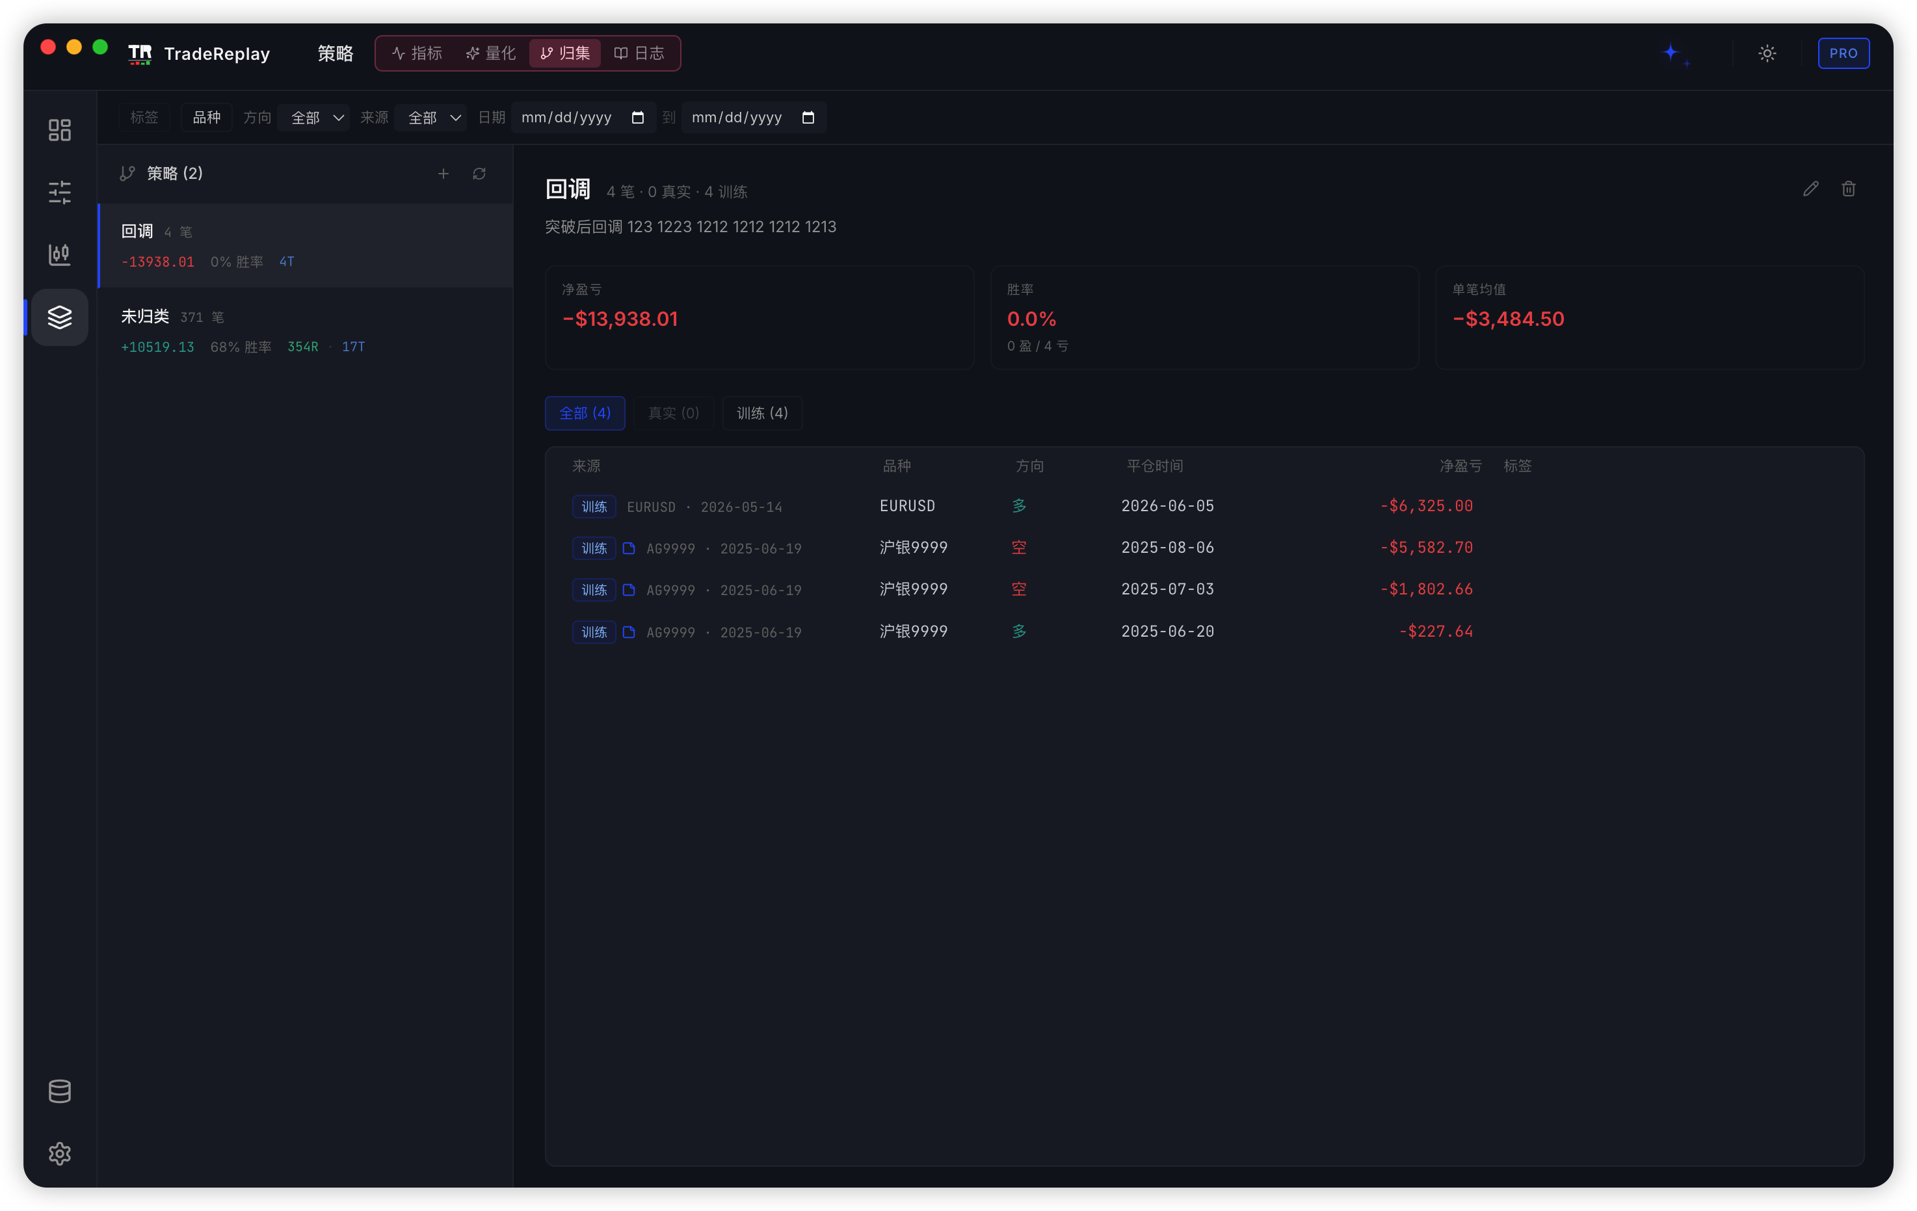Click the -$6,325.00 trade value
1917x1211 pixels.
pos(1426,507)
